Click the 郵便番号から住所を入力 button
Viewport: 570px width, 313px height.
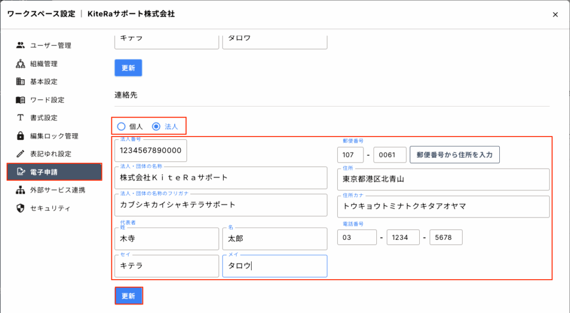454,155
